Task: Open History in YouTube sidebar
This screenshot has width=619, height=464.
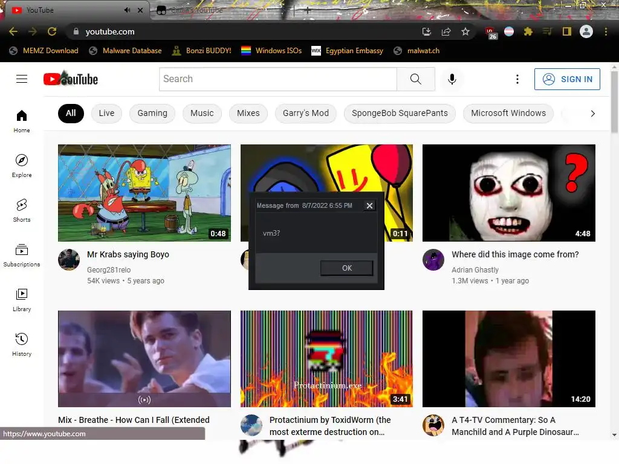Action: tap(22, 345)
